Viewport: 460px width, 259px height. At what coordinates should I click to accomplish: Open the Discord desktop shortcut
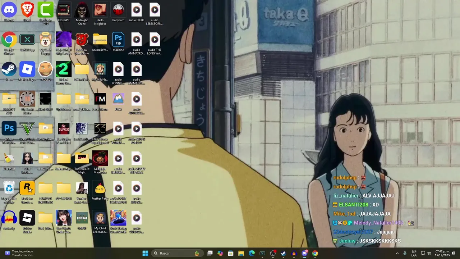tap(9, 12)
